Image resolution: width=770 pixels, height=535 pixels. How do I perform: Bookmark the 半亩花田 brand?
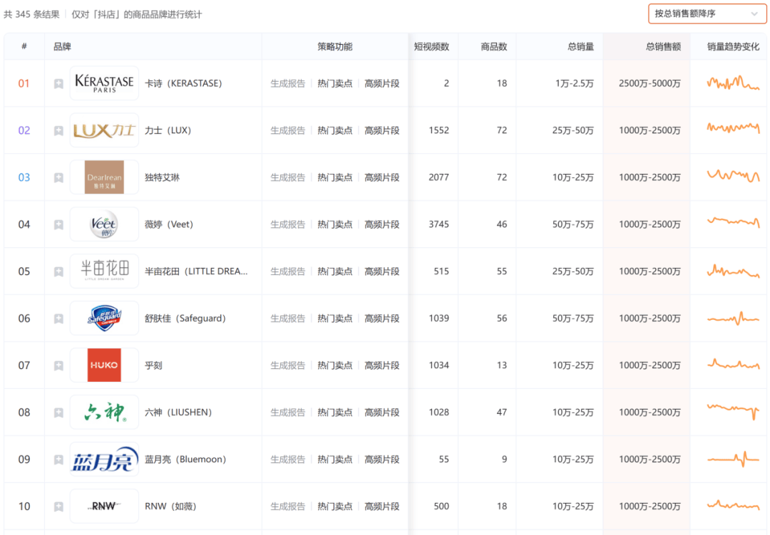[x=58, y=271]
